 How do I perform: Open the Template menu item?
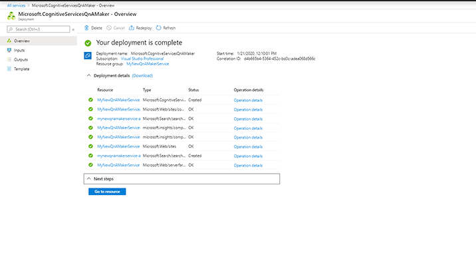tap(39, 69)
